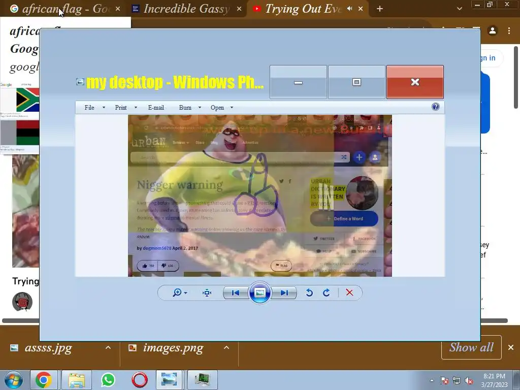
Task: Click the vertical scrollbar in Chrome
Action: pyautogui.click(x=516, y=78)
